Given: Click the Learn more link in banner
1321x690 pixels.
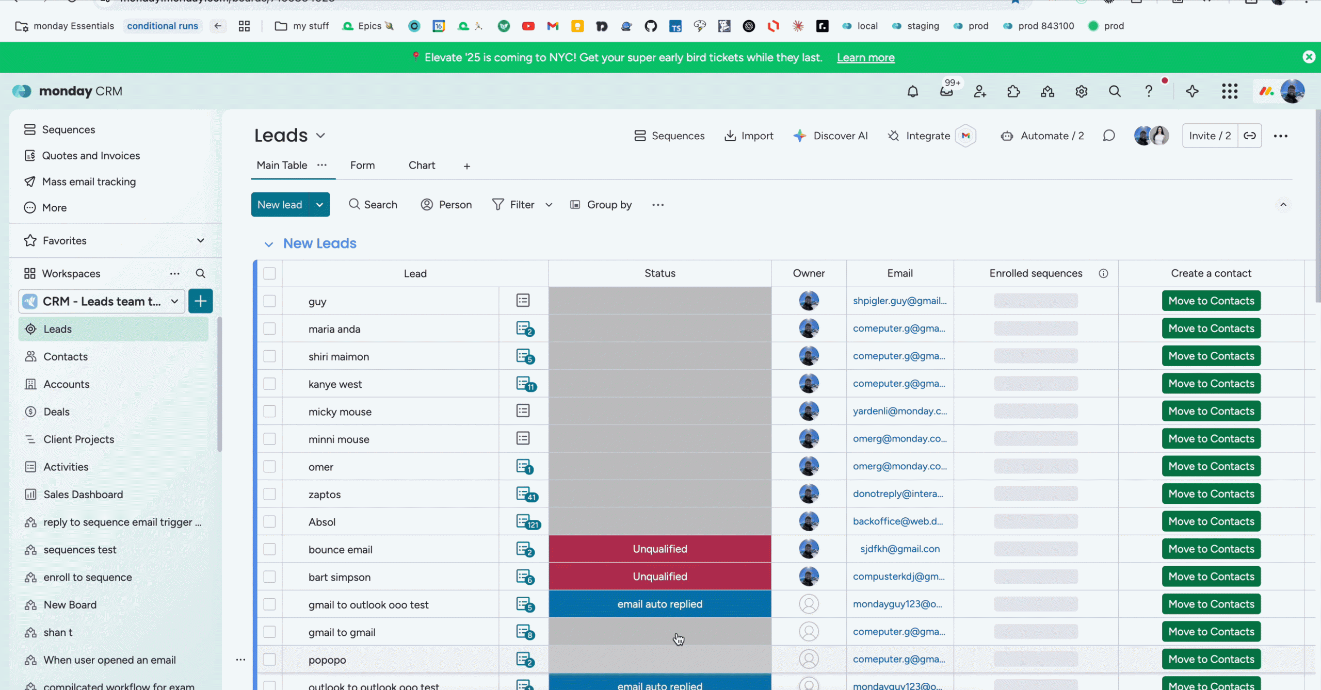Looking at the screenshot, I should [865, 57].
